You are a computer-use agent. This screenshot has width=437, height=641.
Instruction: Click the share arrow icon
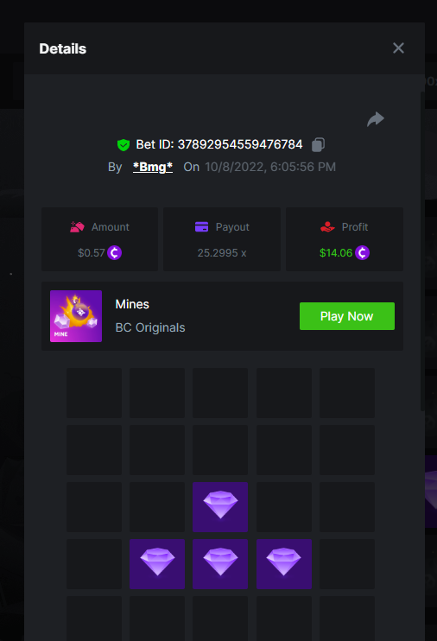click(376, 119)
